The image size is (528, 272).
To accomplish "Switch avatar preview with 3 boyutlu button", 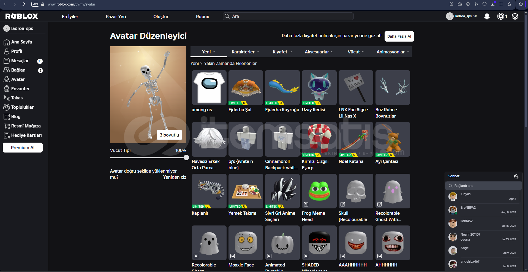I will [x=169, y=135].
